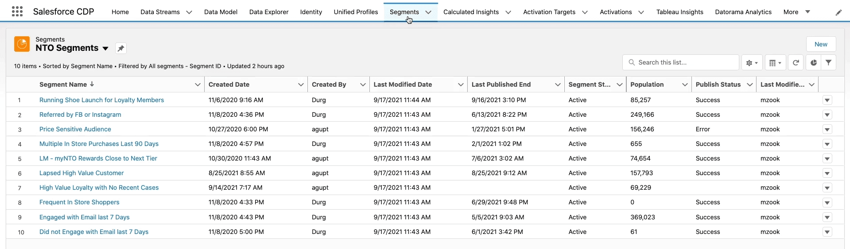
Task: Go to the Data Explorer tab
Action: coord(268,12)
